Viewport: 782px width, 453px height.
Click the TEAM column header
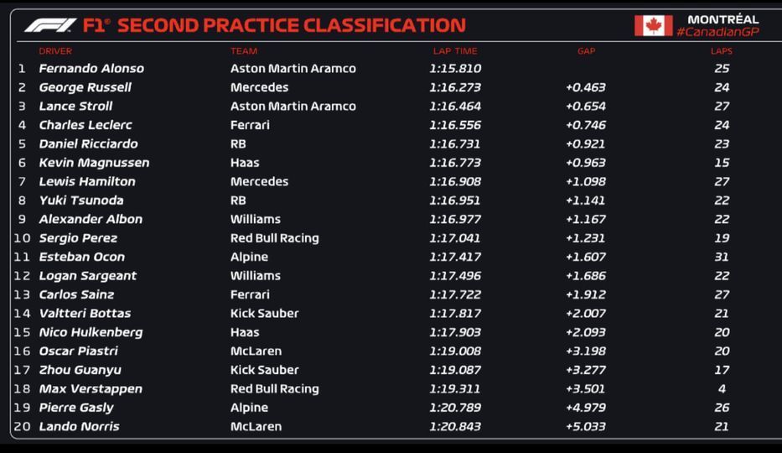click(244, 51)
